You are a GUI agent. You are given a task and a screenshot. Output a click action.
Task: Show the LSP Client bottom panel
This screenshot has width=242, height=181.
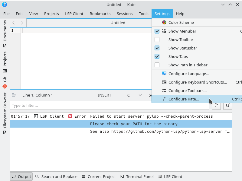[170, 176]
